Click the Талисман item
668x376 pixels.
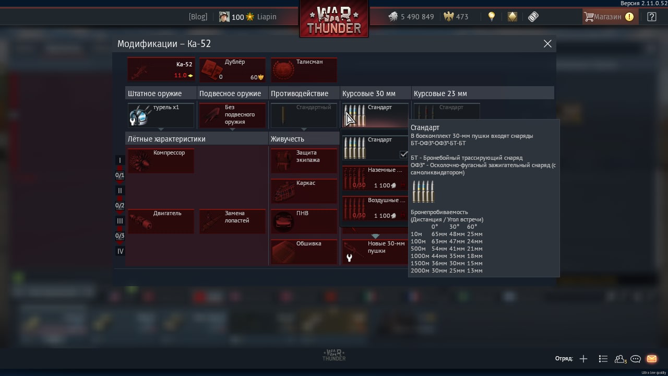point(304,69)
